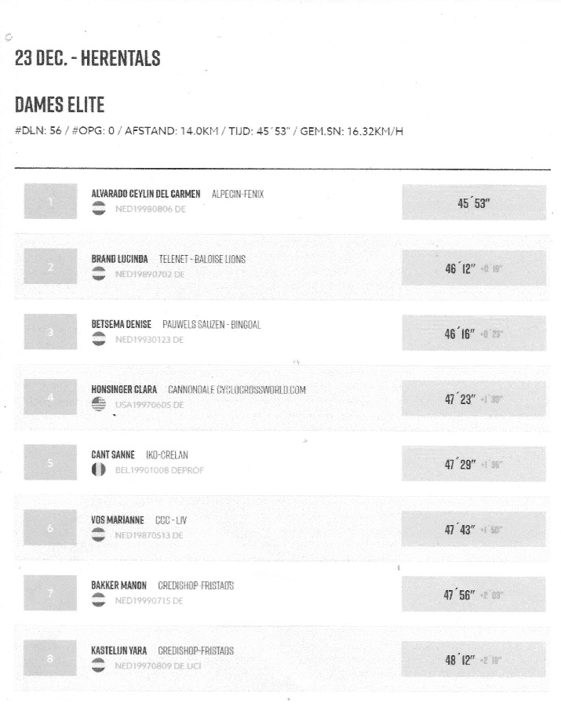Image resolution: width=561 pixels, height=718 pixels.
Task: Open rider Brand Lucinda's name
Action: (119, 259)
